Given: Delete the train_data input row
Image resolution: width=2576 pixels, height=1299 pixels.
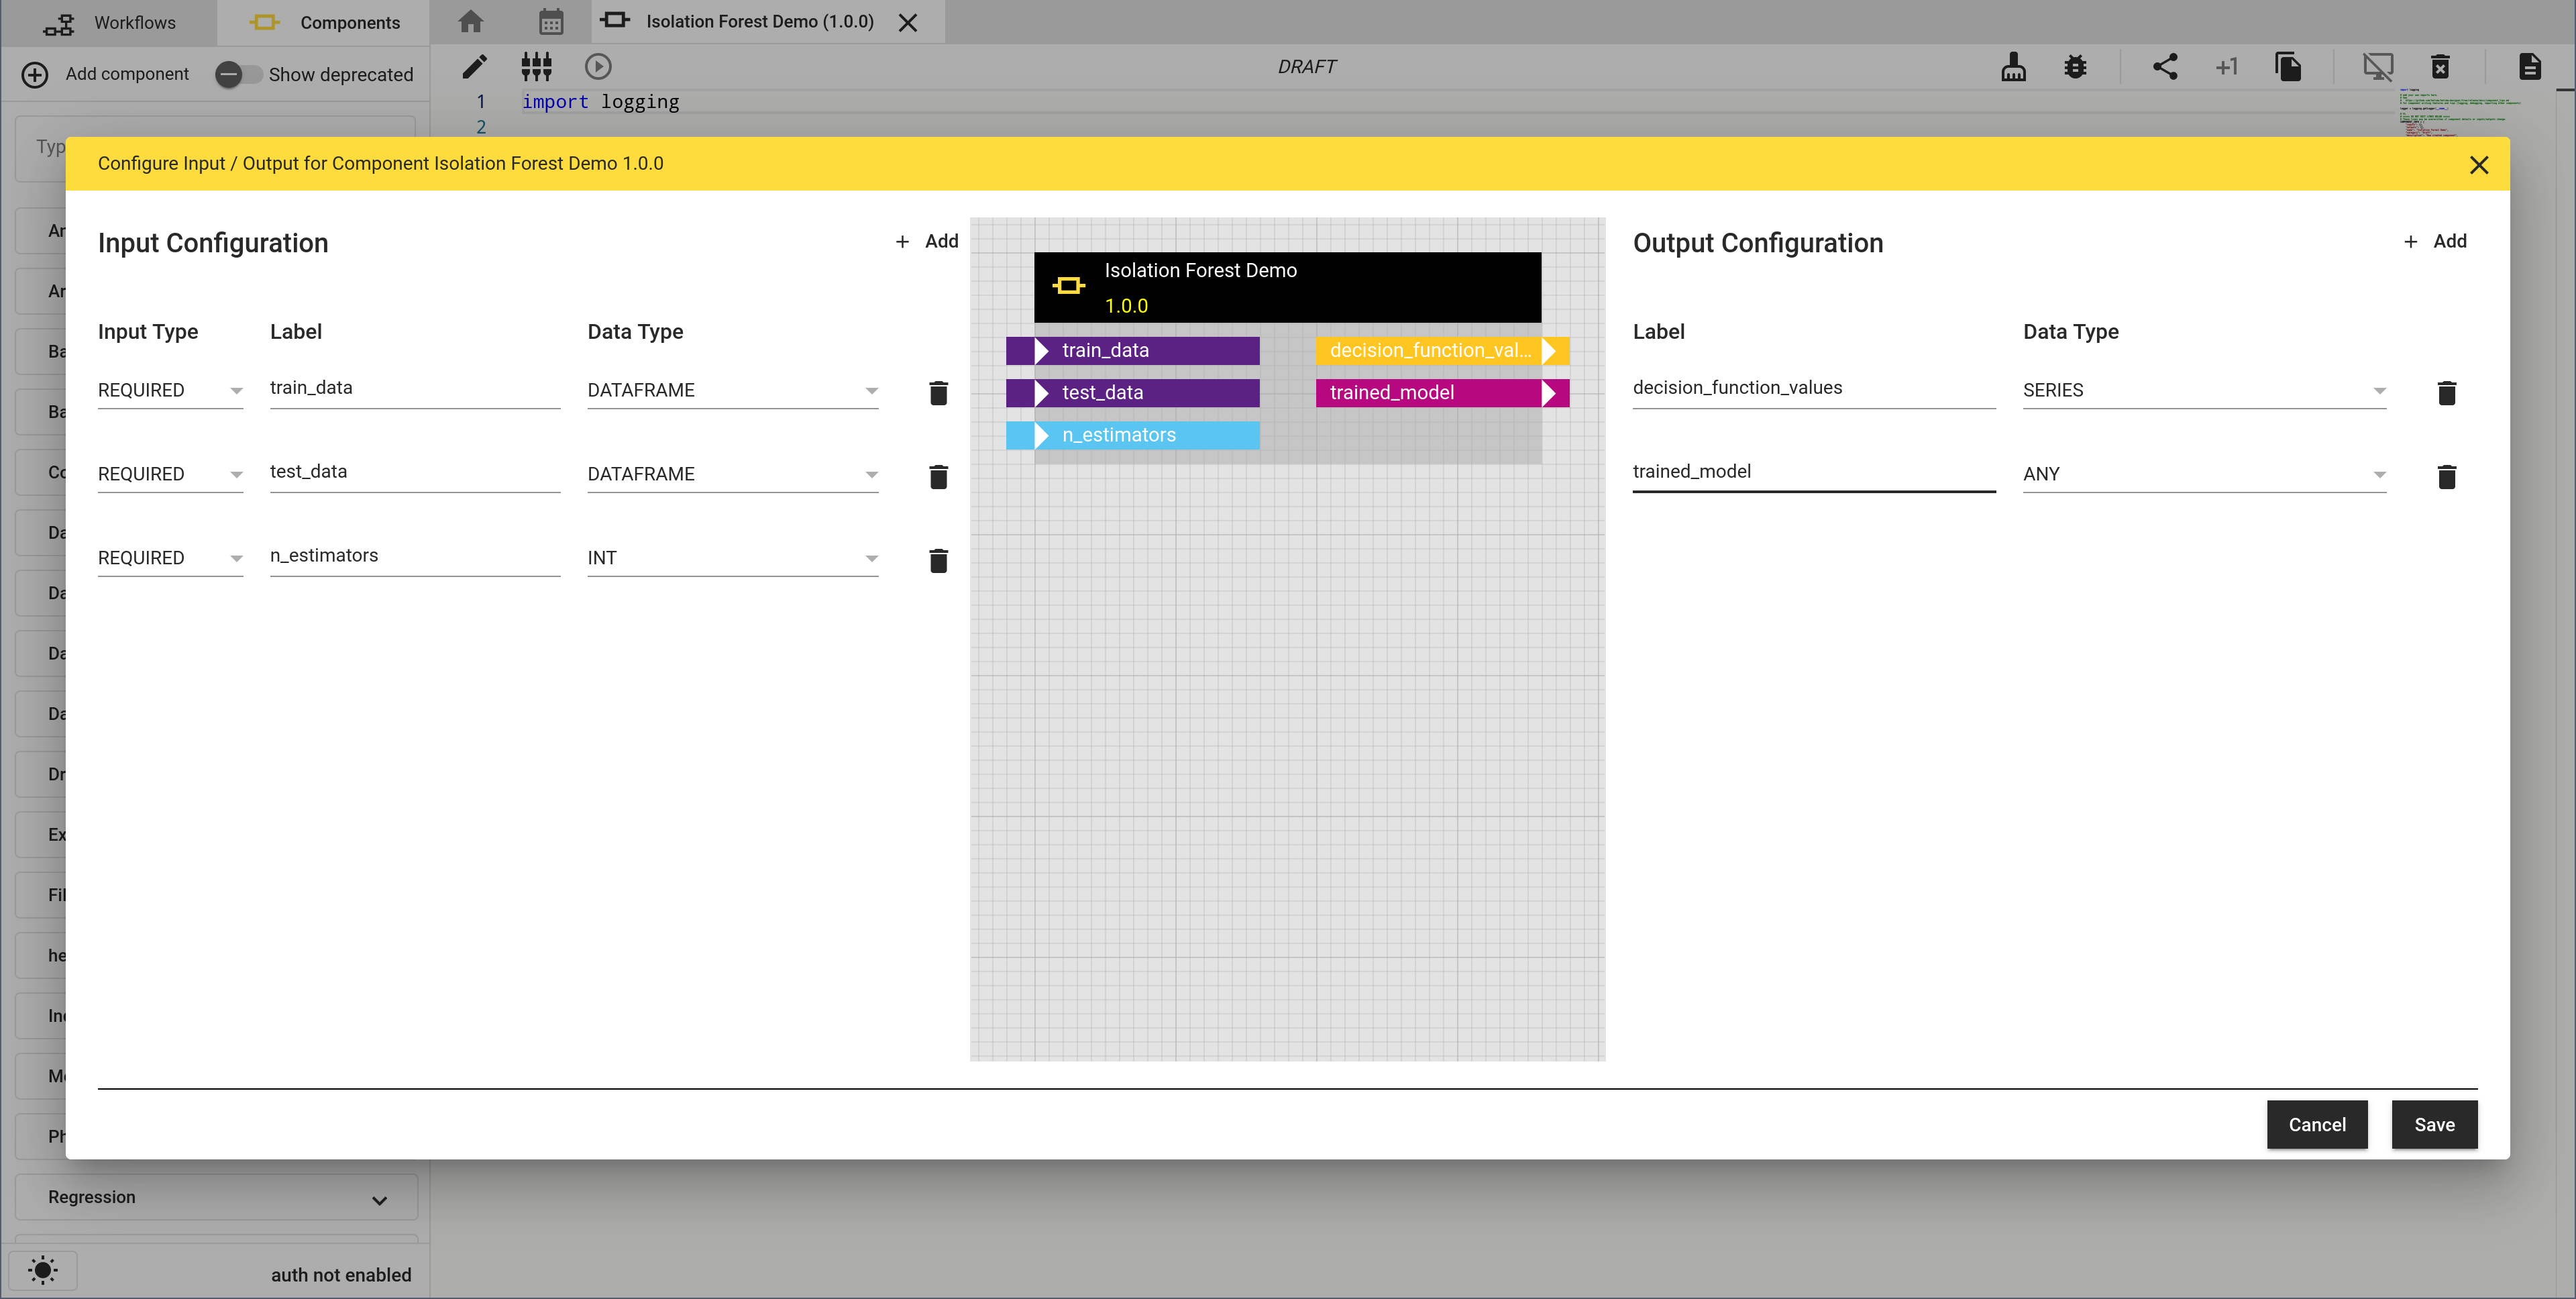Looking at the screenshot, I should point(938,393).
